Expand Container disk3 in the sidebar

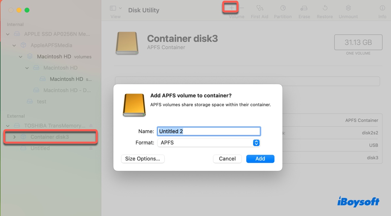point(15,137)
